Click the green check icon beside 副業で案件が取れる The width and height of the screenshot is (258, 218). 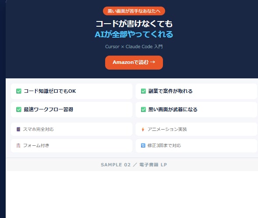(143, 91)
